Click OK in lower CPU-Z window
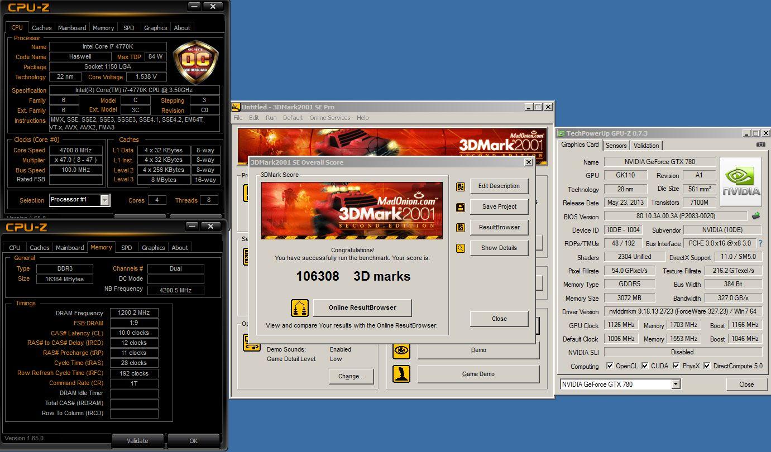 193,440
